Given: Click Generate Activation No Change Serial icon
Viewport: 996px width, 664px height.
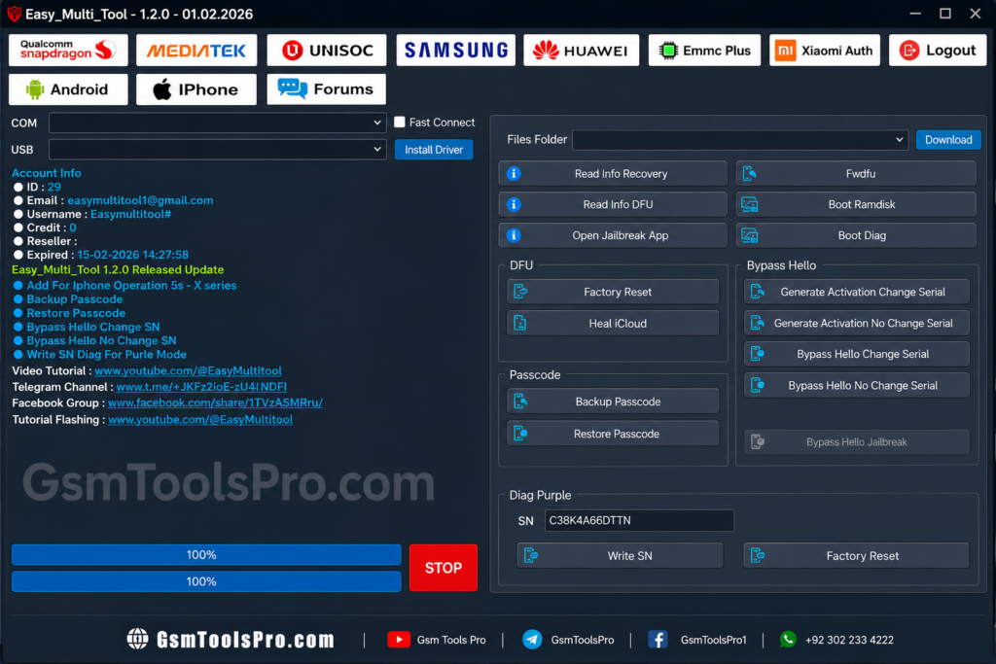Looking at the screenshot, I should tap(757, 323).
